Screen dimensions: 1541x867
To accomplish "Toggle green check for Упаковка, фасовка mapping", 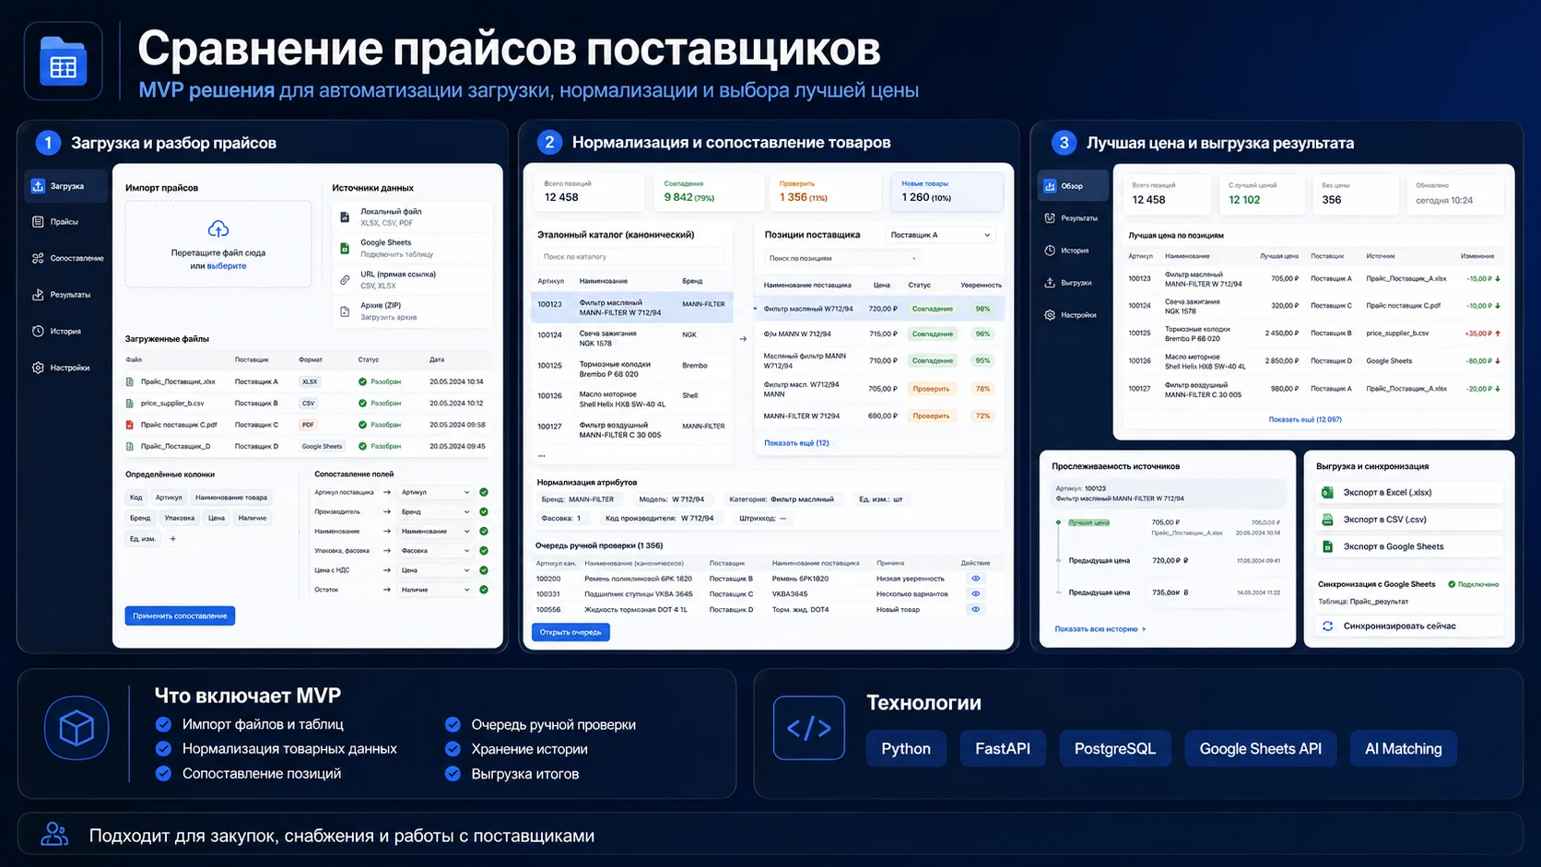I will click(484, 551).
